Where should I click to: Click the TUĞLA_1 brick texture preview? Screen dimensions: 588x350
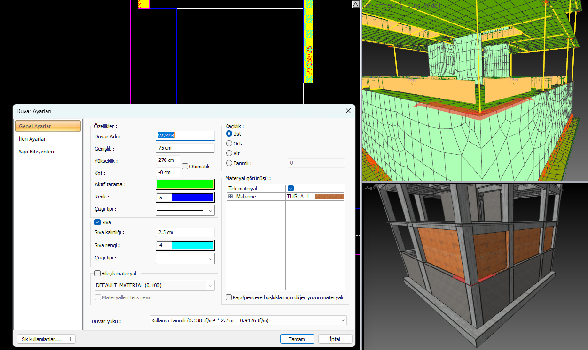tap(329, 197)
